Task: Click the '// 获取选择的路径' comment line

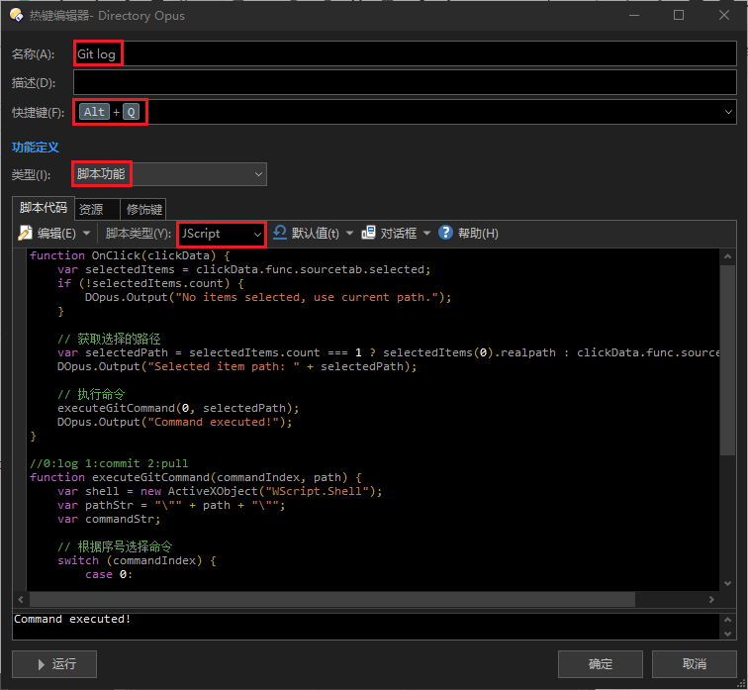Action: pyautogui.click(x=109, y=339)
